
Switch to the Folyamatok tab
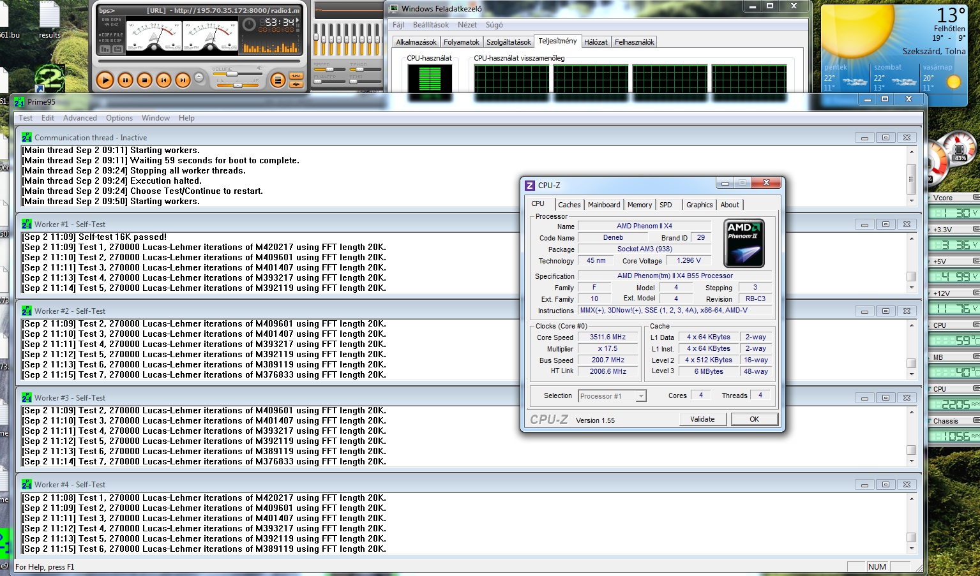point(462,42)
